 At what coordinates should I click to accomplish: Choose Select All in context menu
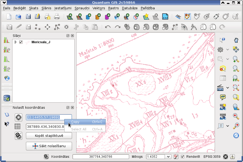(x=85, y=129)
